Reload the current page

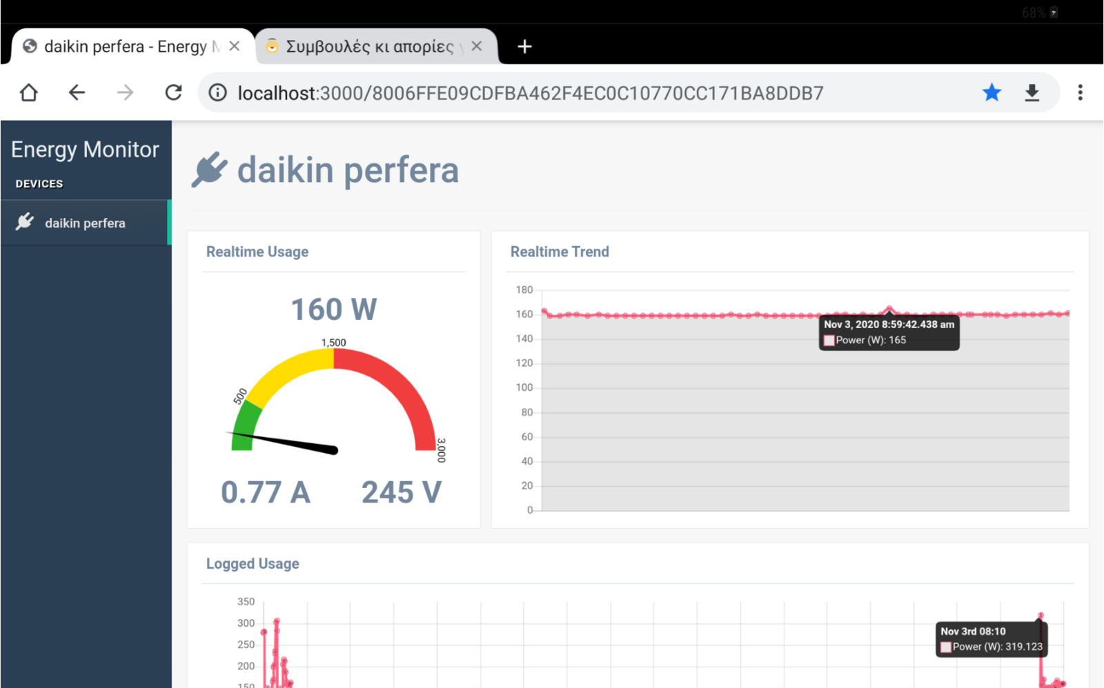173,92
